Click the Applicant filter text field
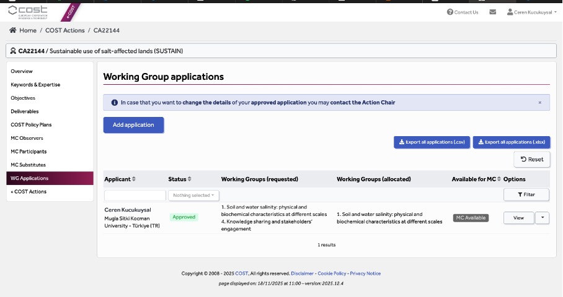 tap(135, 196)
